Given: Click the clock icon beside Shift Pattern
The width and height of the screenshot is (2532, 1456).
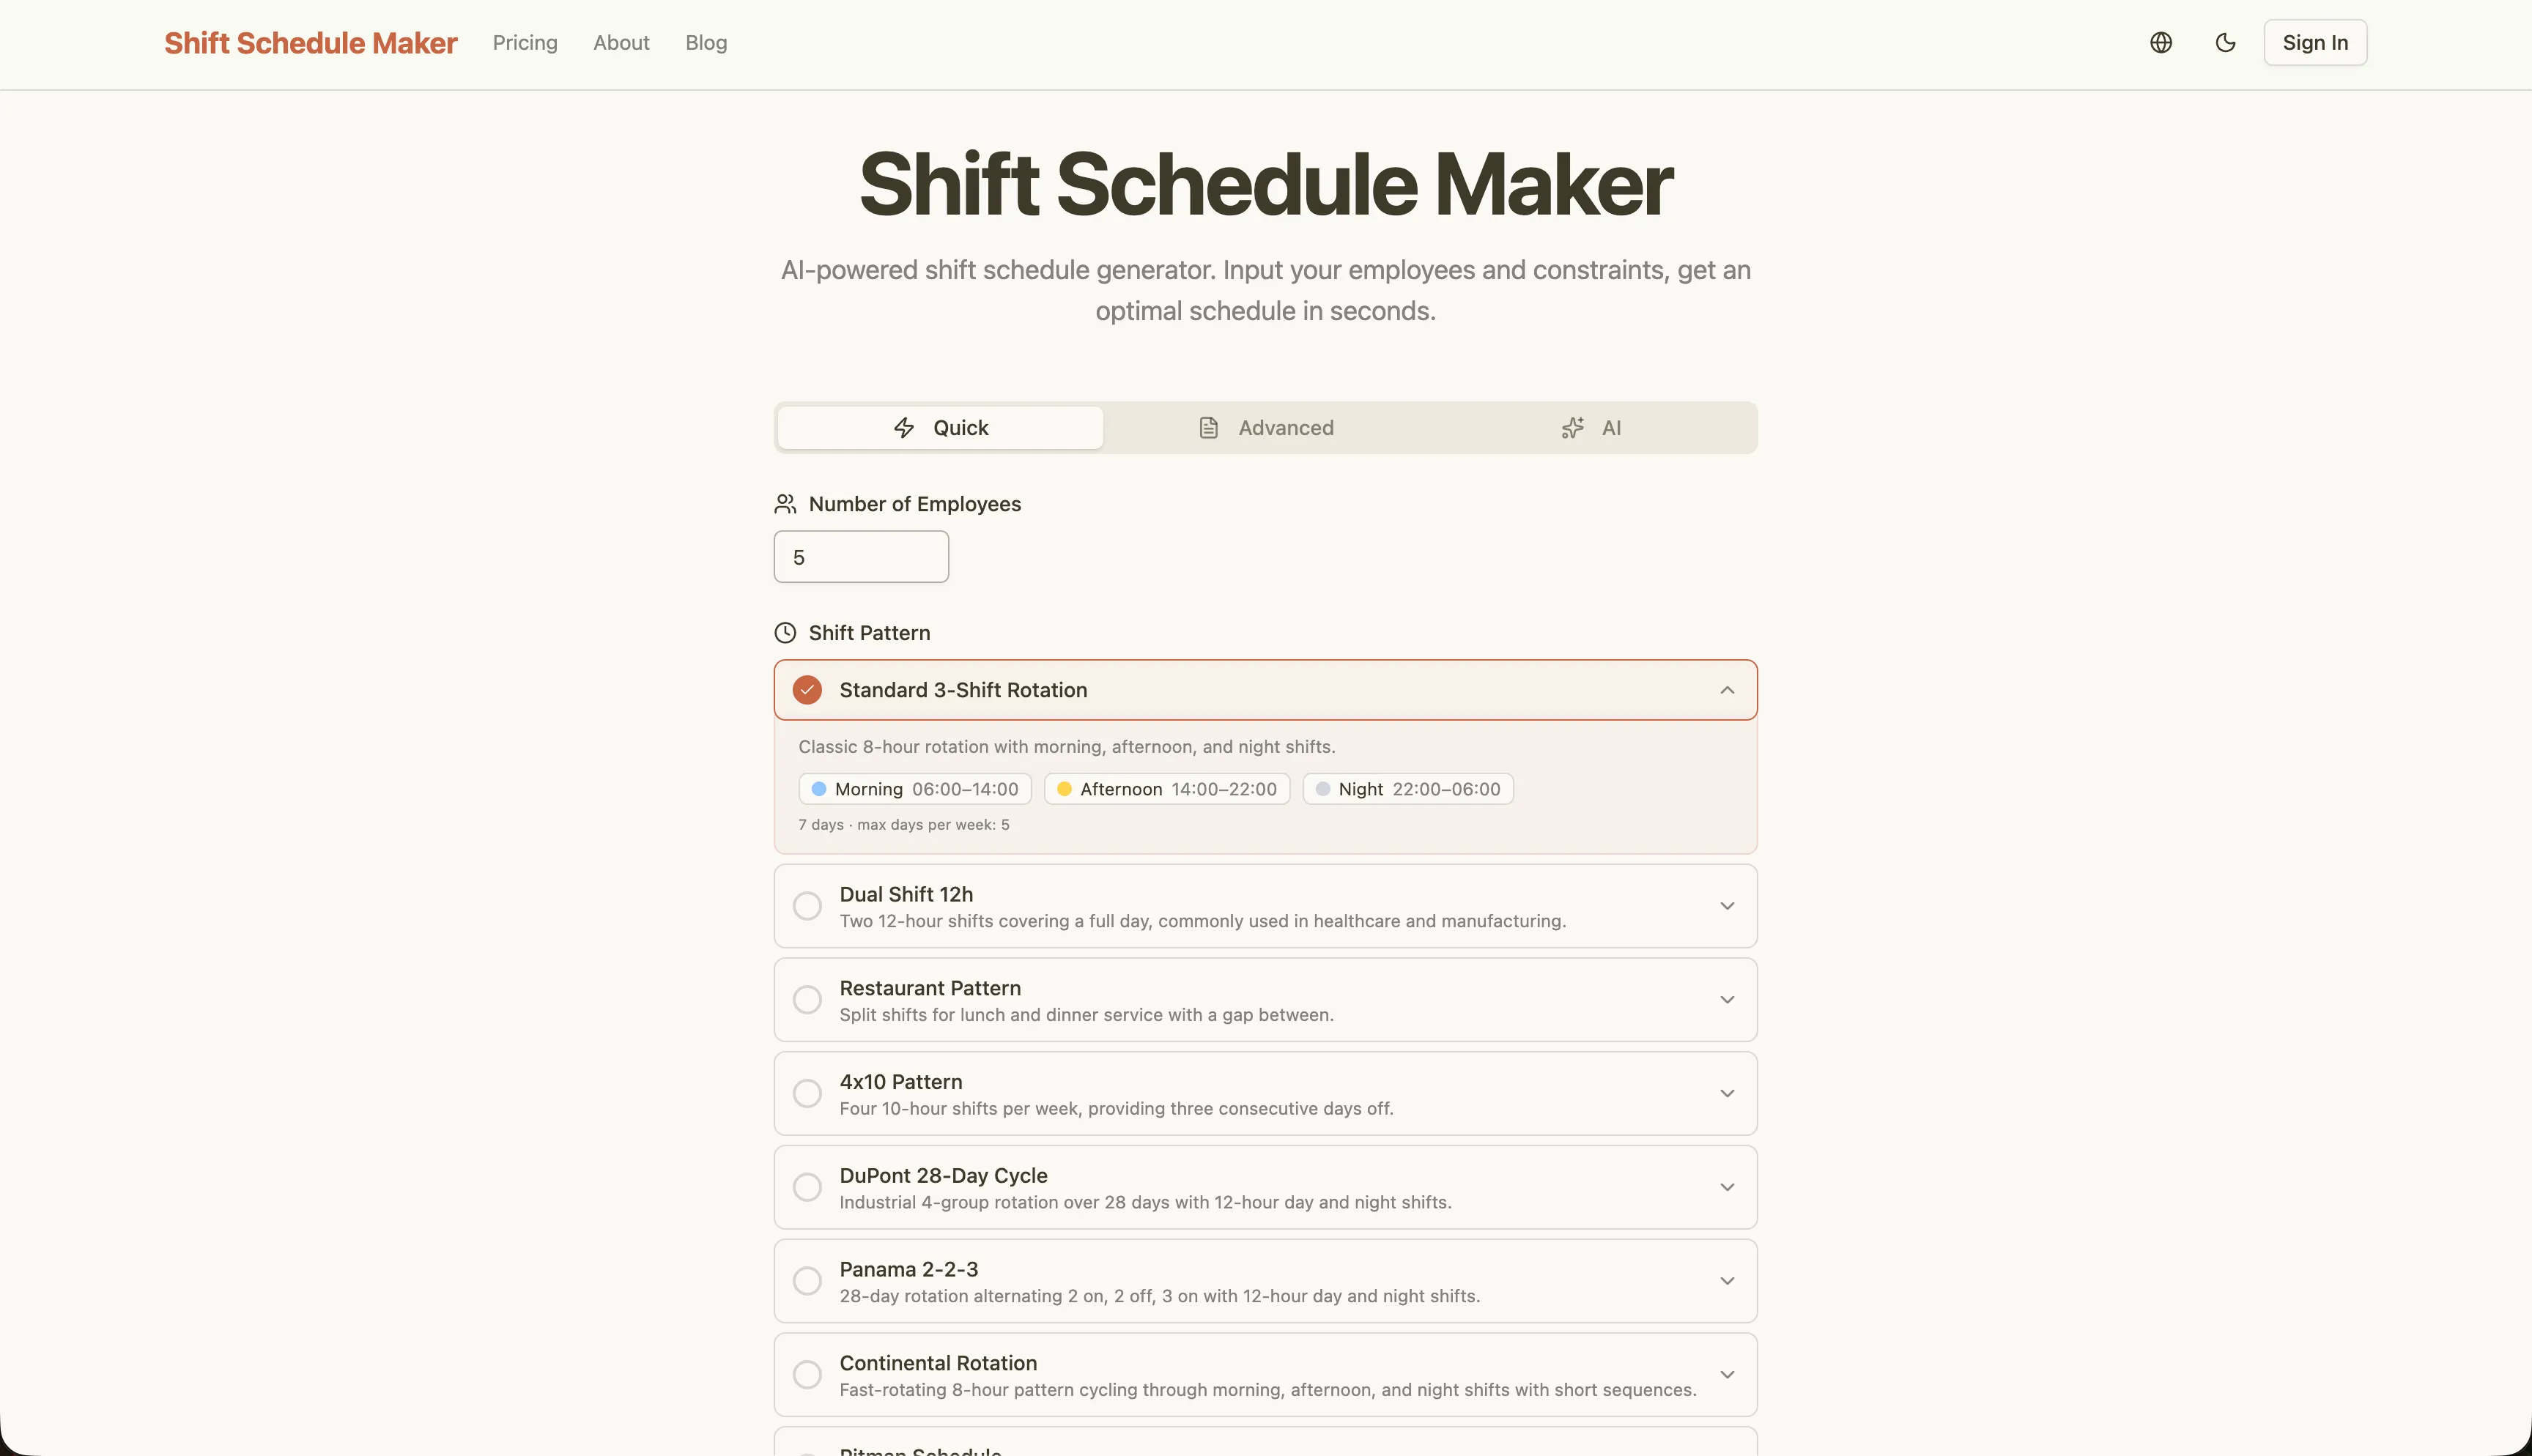Looking at the screenshot, I should (785, 632).
